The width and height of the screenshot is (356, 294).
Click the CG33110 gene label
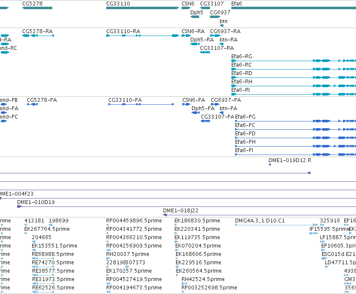(x=118, y=4)
